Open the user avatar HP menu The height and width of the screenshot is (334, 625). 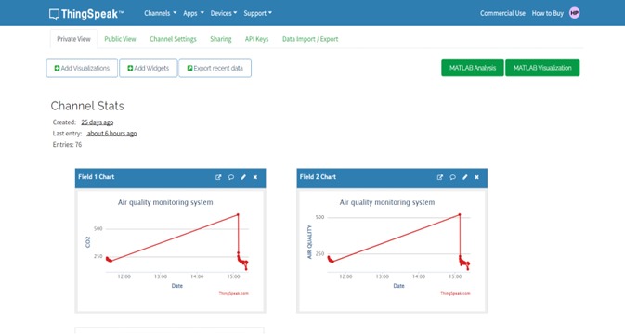pos(574,13)
